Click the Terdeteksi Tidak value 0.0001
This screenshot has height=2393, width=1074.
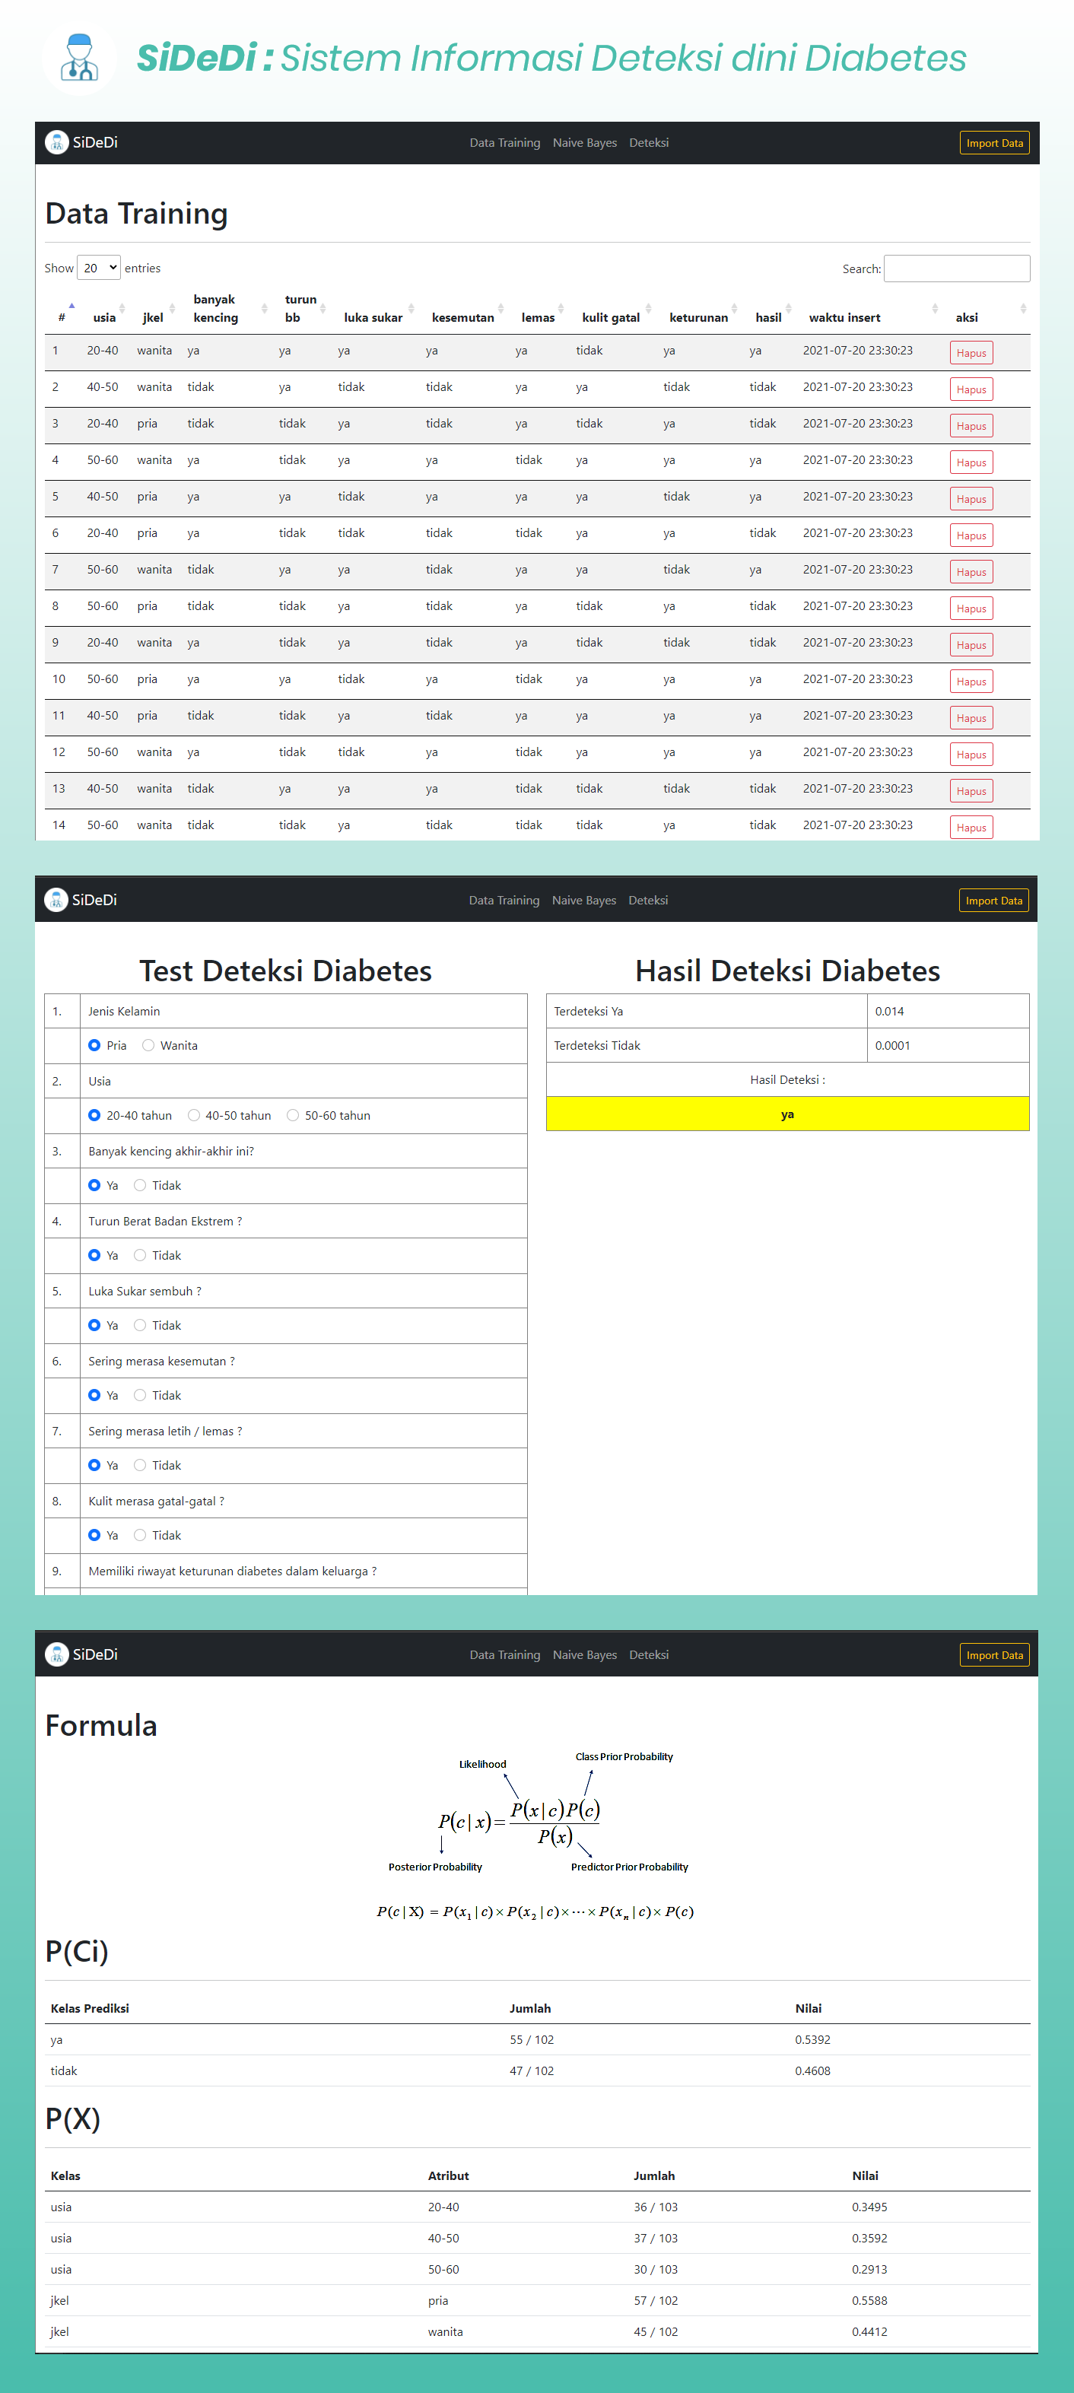coord(892,1045)
